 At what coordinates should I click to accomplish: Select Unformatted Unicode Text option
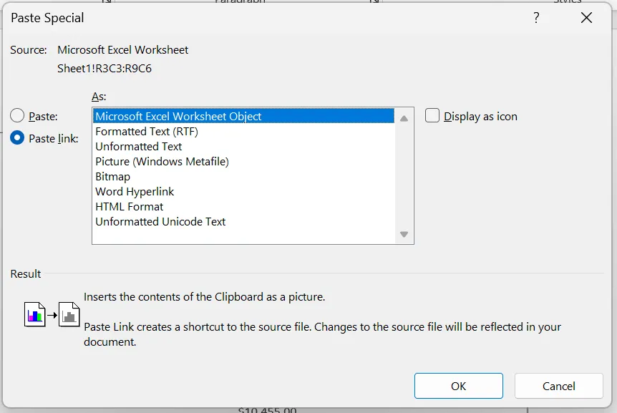tap(160, 222)
